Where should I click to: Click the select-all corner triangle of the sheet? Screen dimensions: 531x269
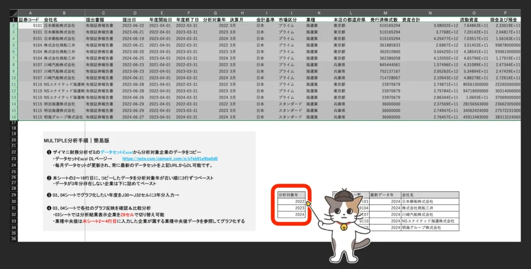(x=13, y=13)
